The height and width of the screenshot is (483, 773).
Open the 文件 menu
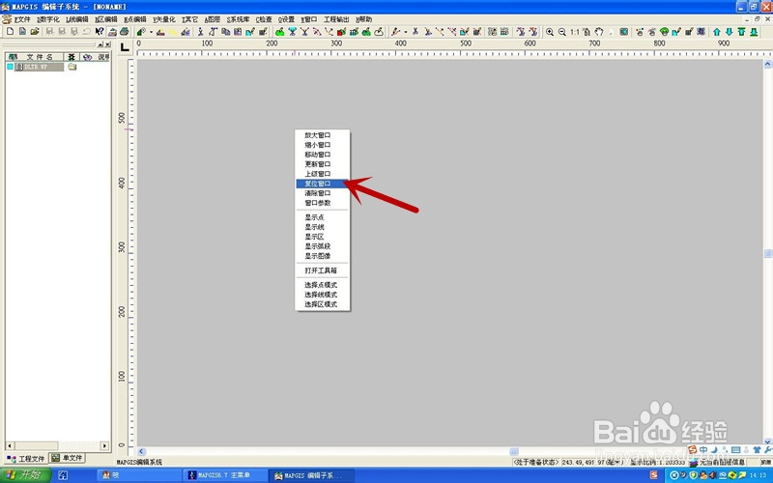point(22,19)
